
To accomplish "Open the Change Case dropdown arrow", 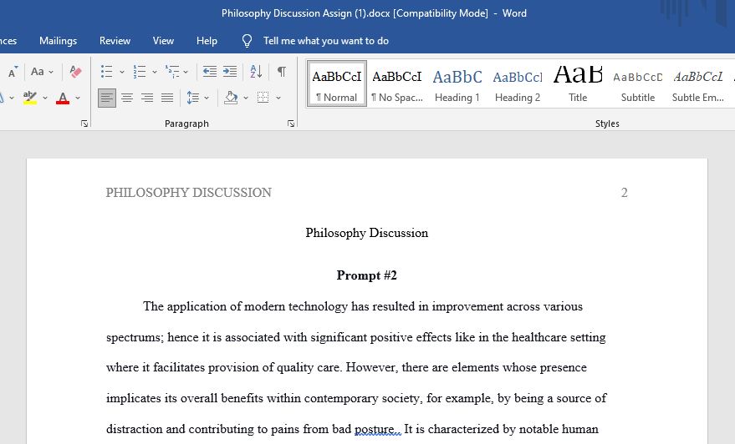I will point(51,72).
